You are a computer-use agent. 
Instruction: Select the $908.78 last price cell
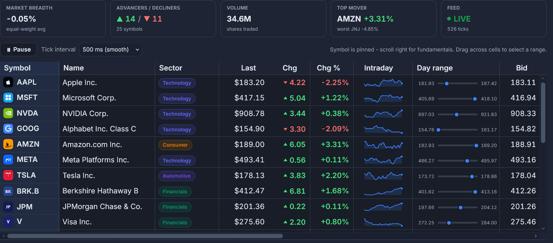pos(244,114)
